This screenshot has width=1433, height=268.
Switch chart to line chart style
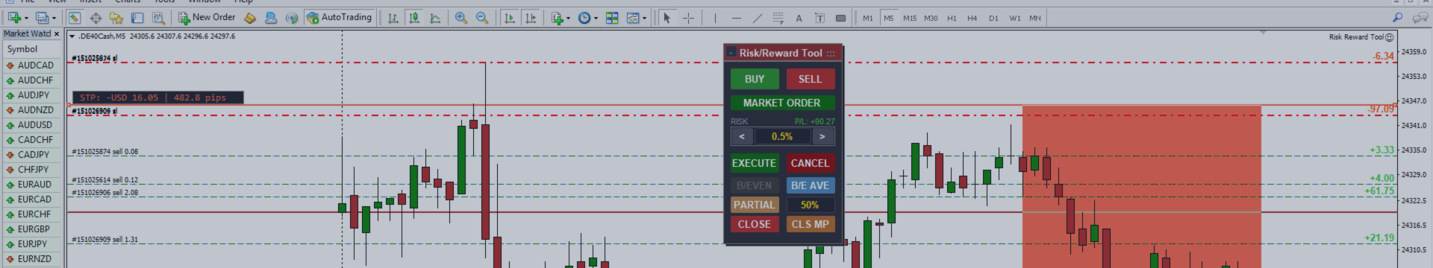click(435, 18)
